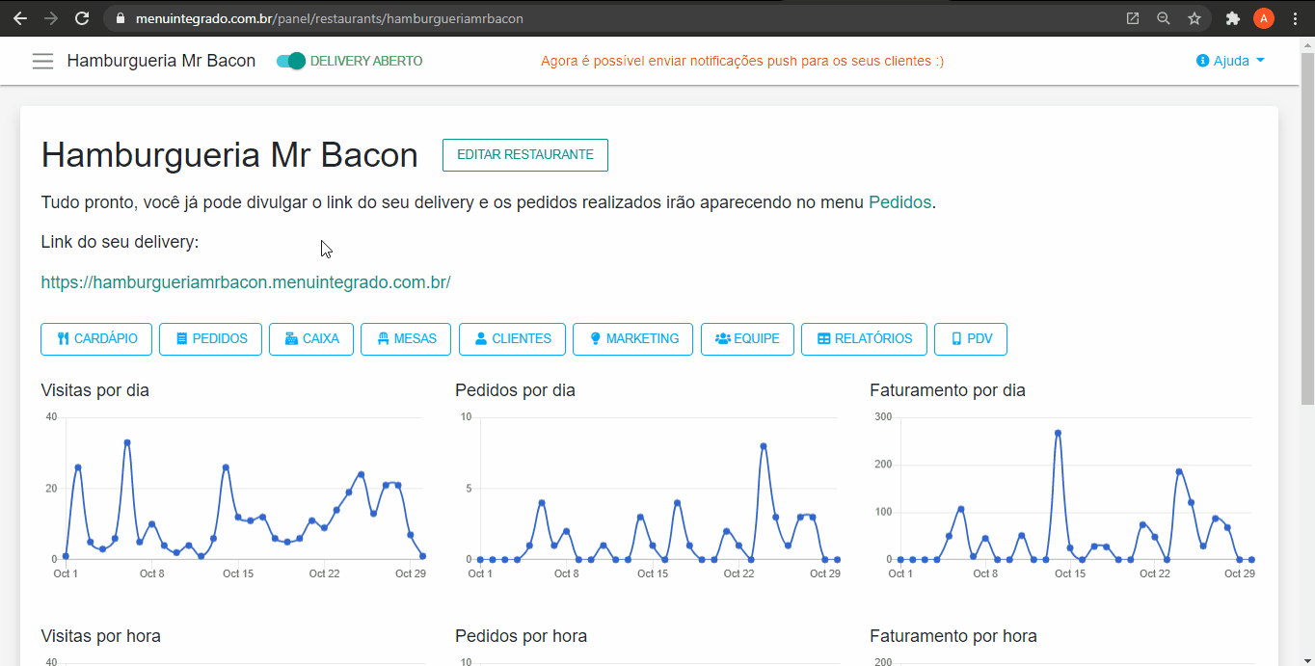Click the Editar Restaurante button
The image size is (1315, 666).
[x=524, y=155]
